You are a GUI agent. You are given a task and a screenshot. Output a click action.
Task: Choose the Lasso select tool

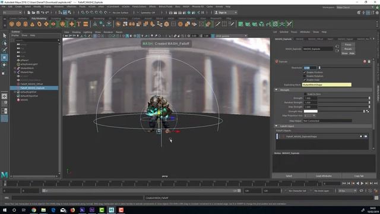point(4,43)
